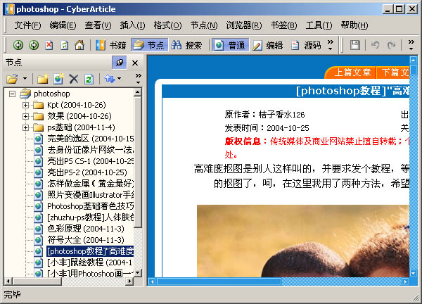Go back with the green left arrow
This screenshot has height=304, width=422.
tap(18, 45)
